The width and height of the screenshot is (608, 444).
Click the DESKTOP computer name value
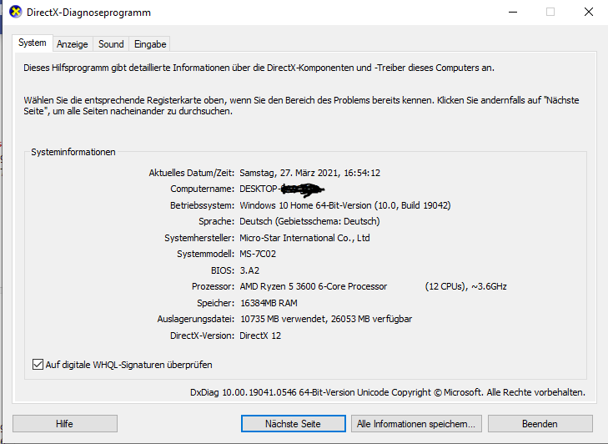click(x=282, y=189)
